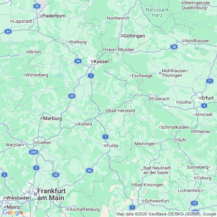Click the A33 highway shield near Paderborn
The width and height of the screenshot is (217, 217).
point(37,6)
